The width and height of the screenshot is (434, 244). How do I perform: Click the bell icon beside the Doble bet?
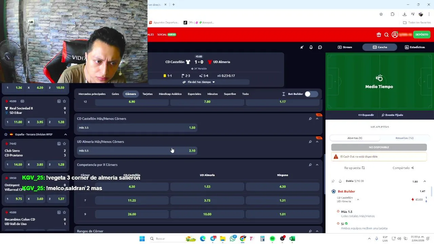click(x=340, y=181)
